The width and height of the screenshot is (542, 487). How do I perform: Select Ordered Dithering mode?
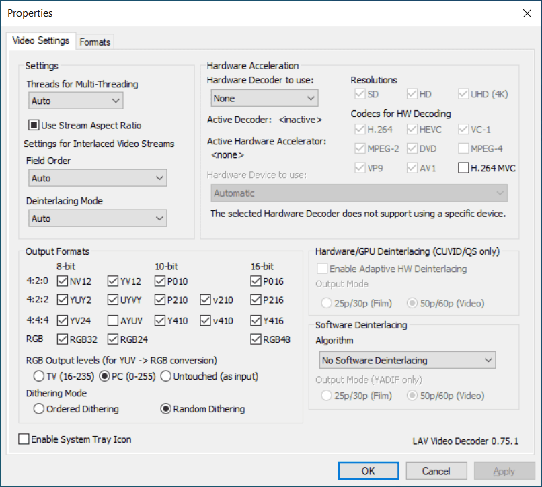(x=39, y=409)
